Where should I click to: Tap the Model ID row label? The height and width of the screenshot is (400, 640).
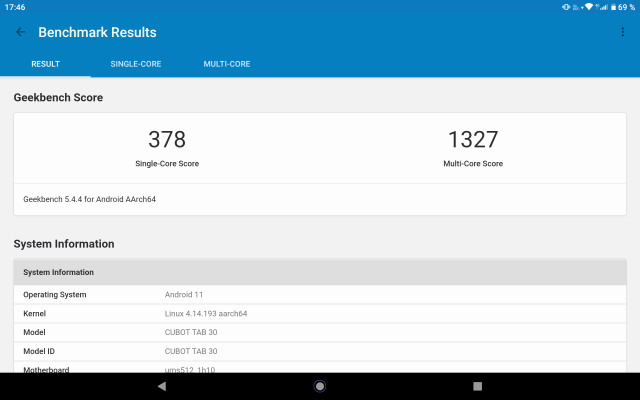coord(39,351)
